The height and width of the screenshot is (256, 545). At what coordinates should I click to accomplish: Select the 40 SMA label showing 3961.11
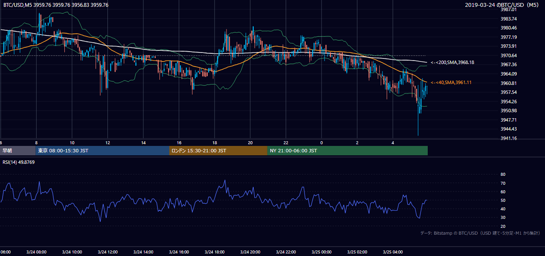tap(451, 82)
